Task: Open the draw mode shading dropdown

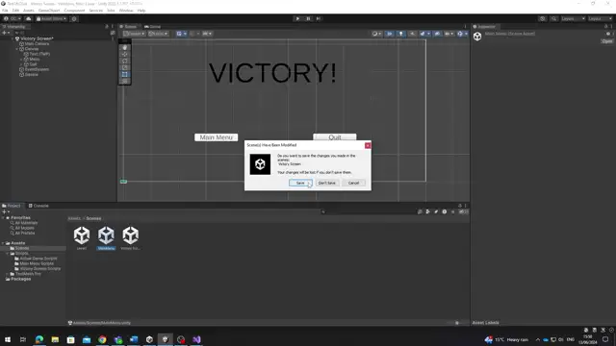Action: [x=376, y=34]
